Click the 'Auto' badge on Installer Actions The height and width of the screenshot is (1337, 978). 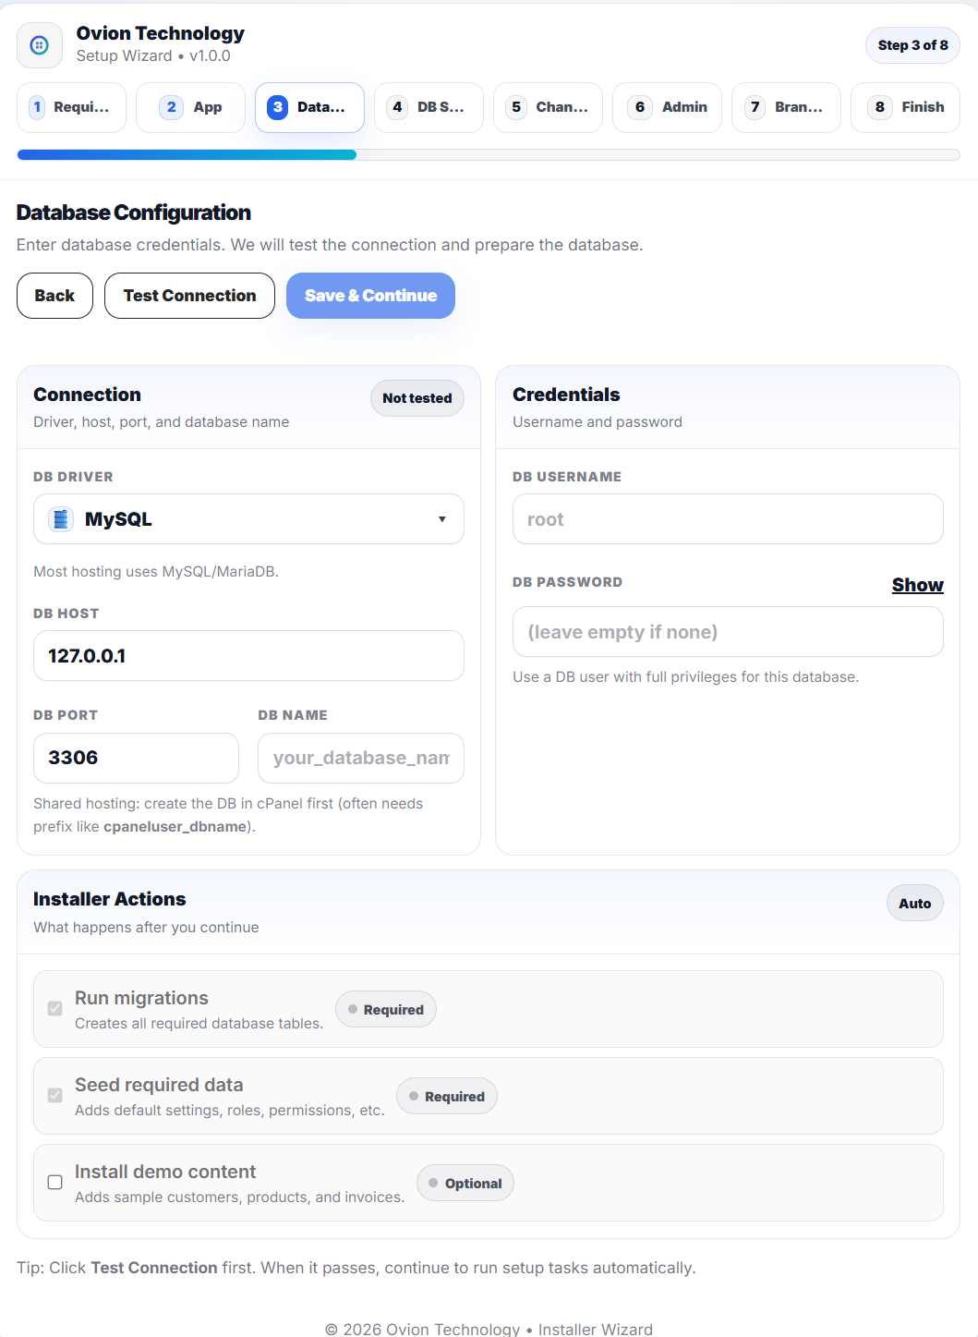914,903
